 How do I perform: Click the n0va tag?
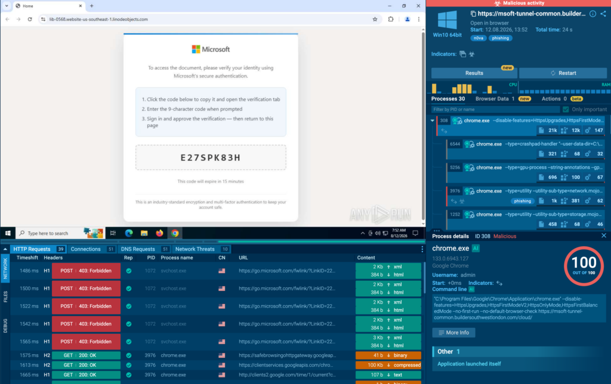[x=479, y=38]
